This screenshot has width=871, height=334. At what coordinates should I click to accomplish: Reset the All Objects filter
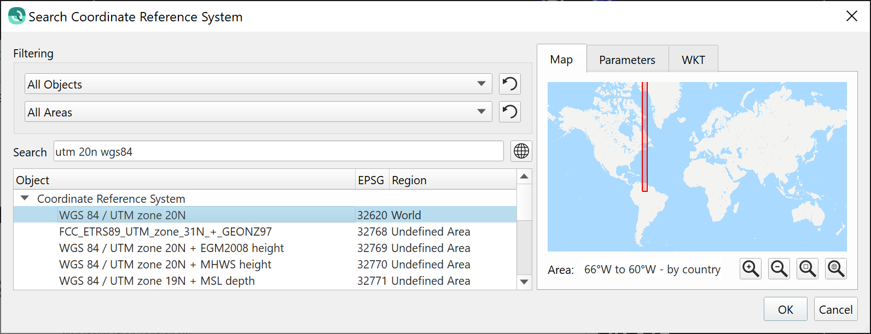(509, 84)
